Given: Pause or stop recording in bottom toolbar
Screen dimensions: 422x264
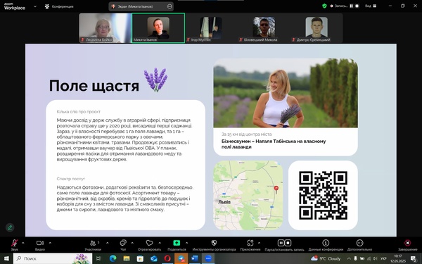Looking at the screenshot, I should [284, 245].
